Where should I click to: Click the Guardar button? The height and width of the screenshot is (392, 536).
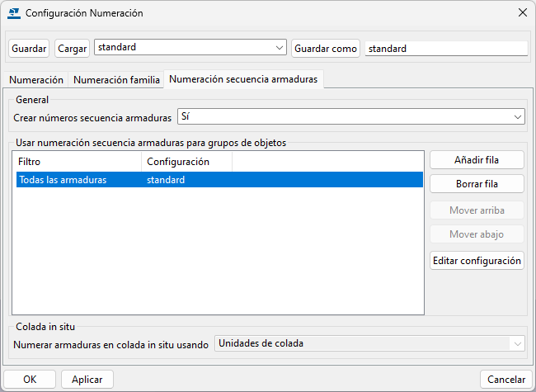29,49
